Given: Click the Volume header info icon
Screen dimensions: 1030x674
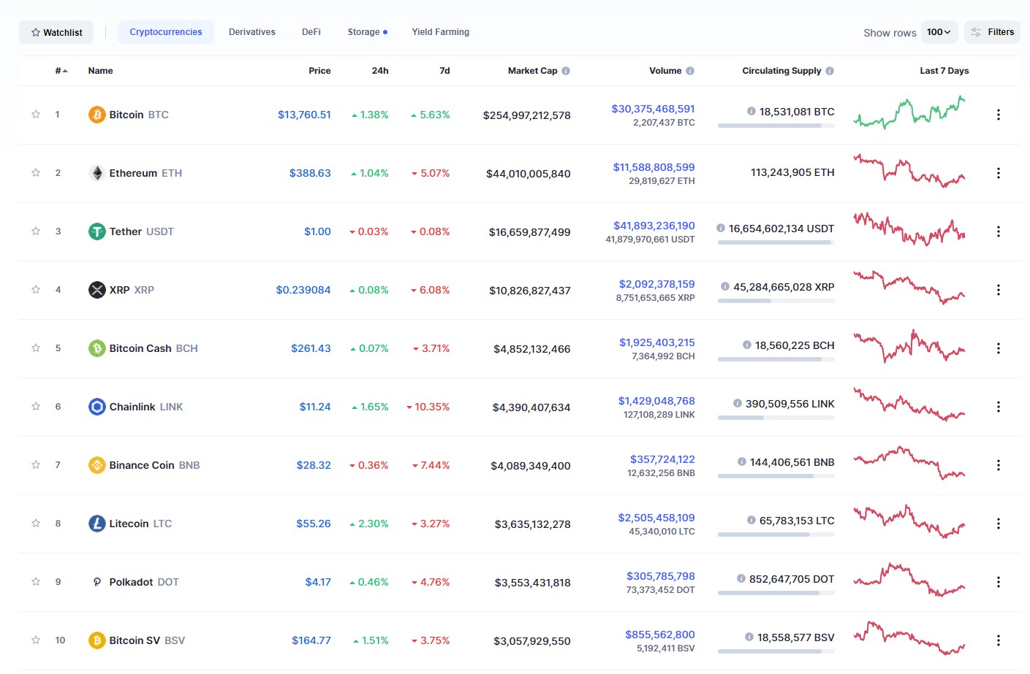Looking at the screenshot, I should [x=690, y=71].
